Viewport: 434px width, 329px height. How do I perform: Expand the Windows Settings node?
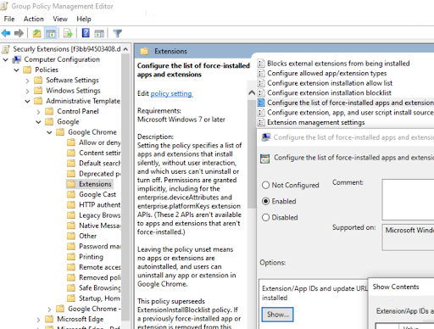(x=27, y=92)
